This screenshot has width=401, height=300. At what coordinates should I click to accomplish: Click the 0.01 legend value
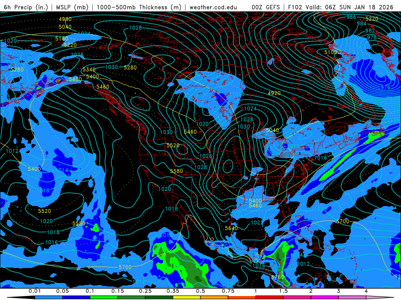(x=35, y=291)
